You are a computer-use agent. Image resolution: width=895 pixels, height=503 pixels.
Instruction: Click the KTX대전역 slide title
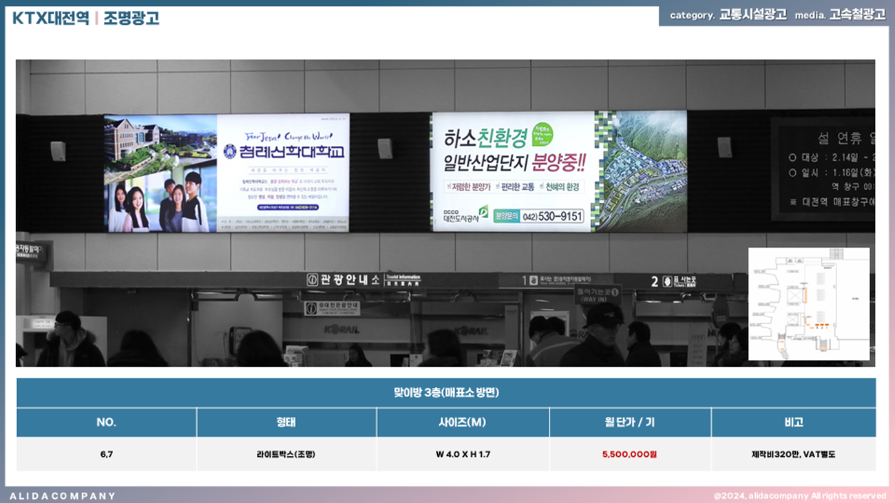(50, 18)
